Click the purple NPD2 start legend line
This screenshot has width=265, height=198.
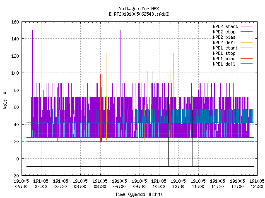[x=246, y=26]
